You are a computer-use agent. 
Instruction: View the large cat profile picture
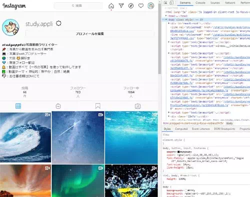tap(10, 27)
